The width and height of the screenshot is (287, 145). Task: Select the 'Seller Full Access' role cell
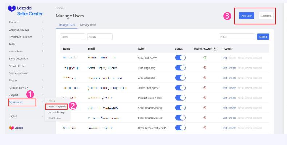pos(148,58)
